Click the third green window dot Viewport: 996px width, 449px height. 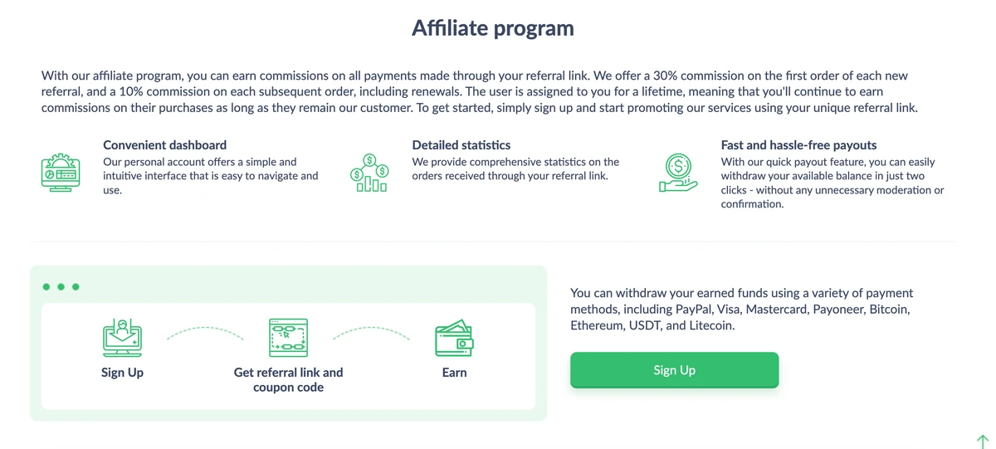[76, 287]
